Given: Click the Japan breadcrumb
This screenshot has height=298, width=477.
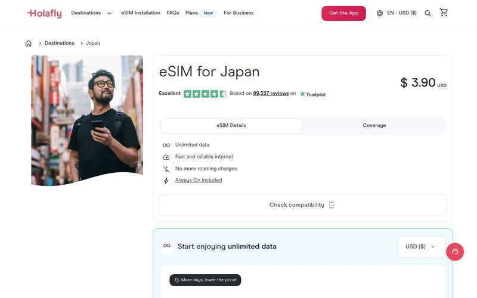Looking at the screenshot, I should coord(93,43).
